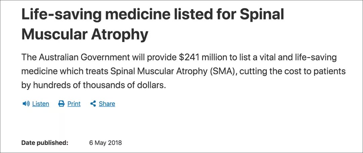Click the date "6 May 2018"
This screenshot has width=363, height=153.
coord(105,143)
